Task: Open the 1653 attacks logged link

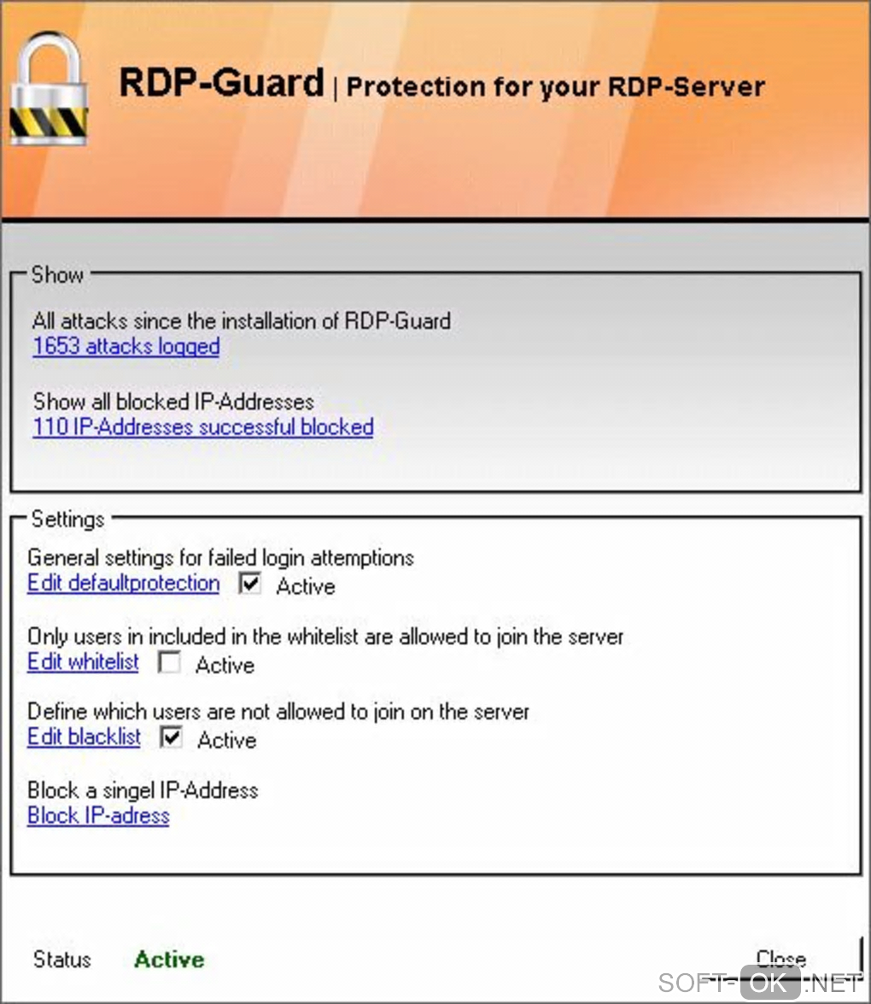Action: coord(126,346)
